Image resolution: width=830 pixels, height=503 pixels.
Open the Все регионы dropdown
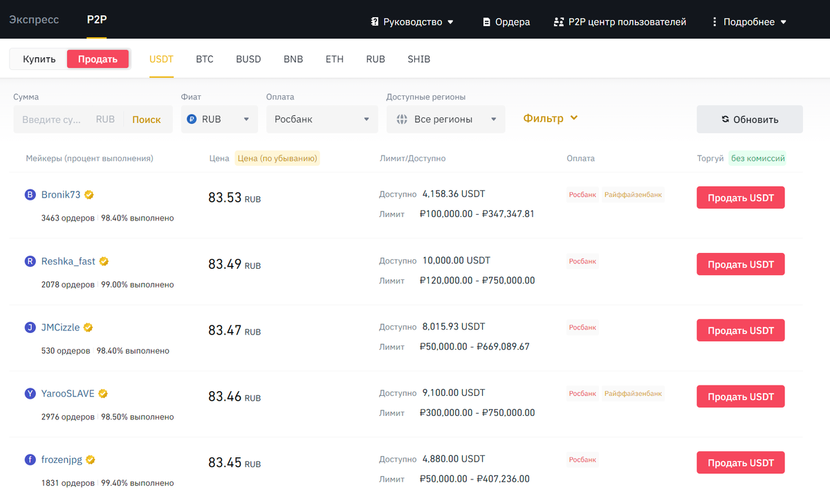pyautogui.click(x=445, y=119)
